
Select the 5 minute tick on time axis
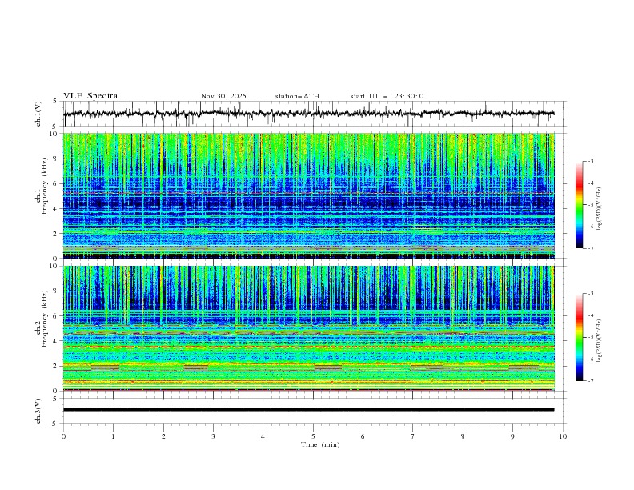click(x=313, y=436)
